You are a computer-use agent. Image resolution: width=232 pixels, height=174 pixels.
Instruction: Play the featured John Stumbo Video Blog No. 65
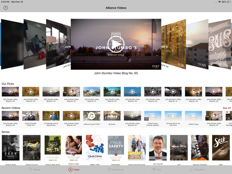pyautogui.click(x=116, y=44)
